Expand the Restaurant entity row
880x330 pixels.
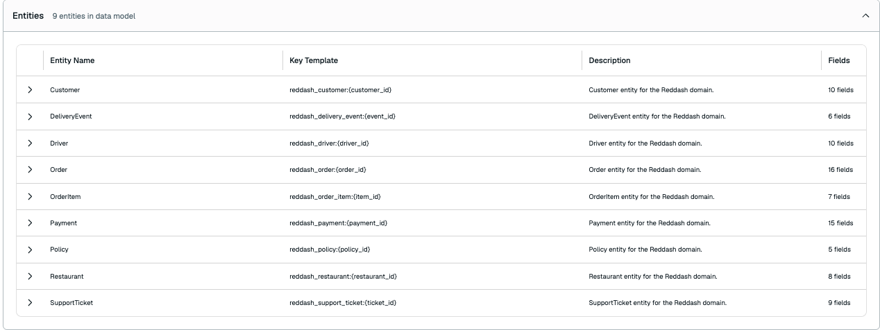pos(30,277)
